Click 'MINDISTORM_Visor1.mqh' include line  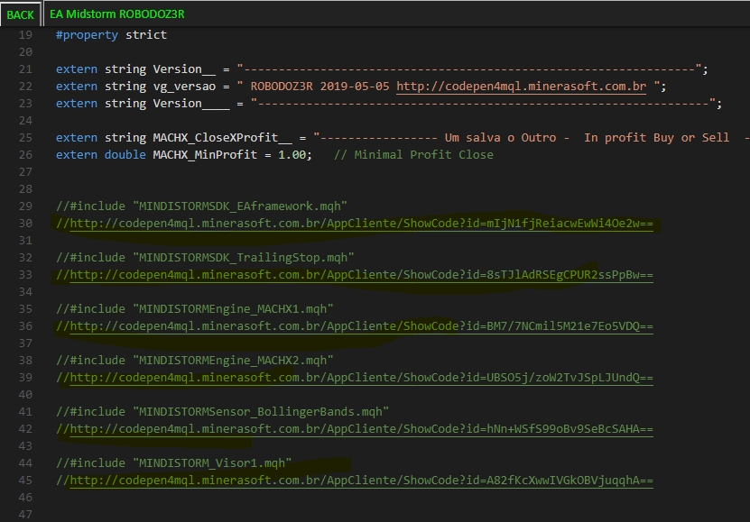point(173,463)
